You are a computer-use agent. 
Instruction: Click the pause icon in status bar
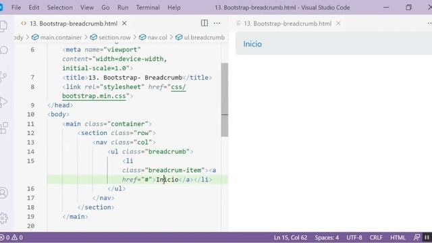tap(427, 237)
